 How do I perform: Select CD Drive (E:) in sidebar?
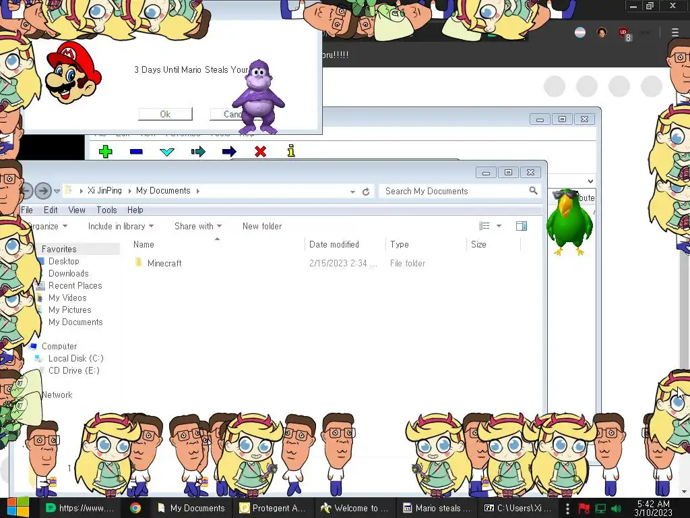pos(74,370)
